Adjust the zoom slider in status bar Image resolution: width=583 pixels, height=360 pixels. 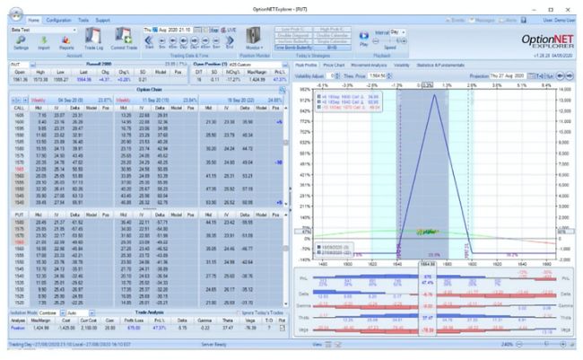point(545,344)
